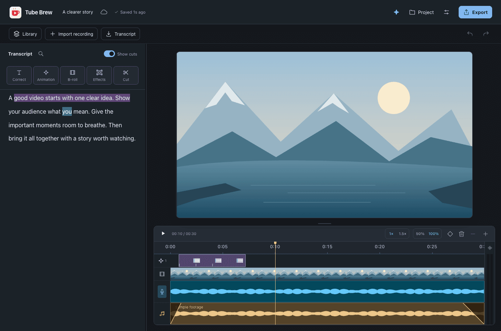Click the Export button
Viewport: 501px width, 331px height.
[475, 12]
